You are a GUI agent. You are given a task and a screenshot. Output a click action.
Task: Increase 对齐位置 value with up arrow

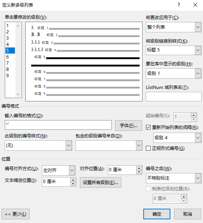pos(139,168)
